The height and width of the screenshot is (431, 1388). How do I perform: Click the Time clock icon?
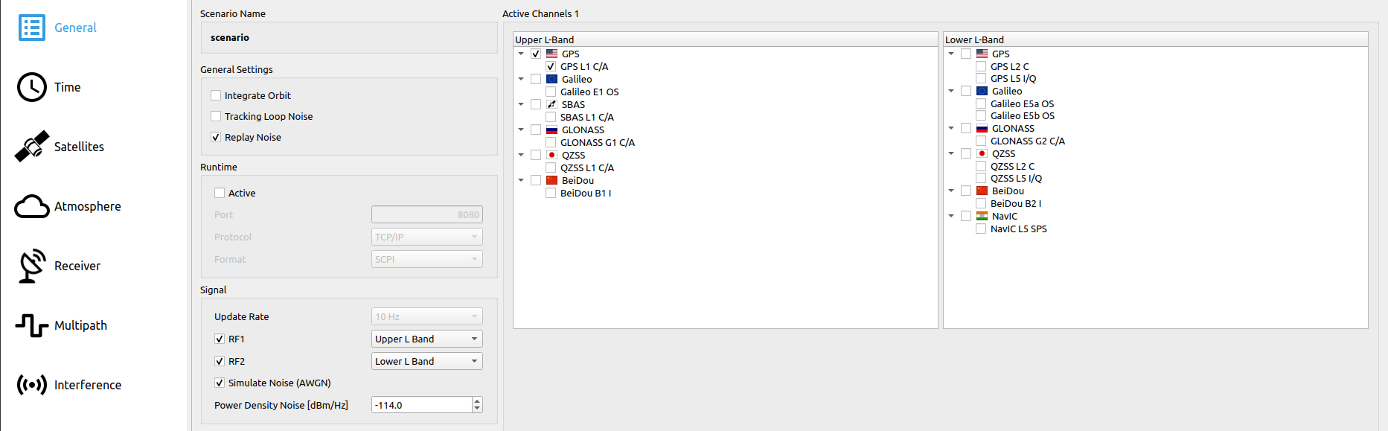(x=32, y=87)
